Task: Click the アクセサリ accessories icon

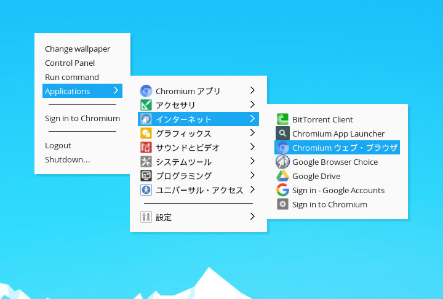Action: [146, 105]
